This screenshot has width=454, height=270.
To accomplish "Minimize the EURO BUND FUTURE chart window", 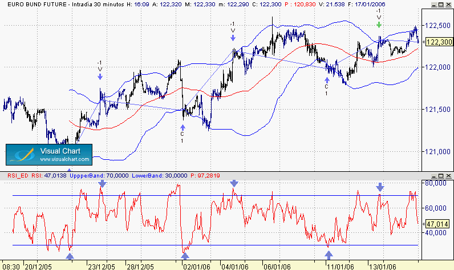I will [433, 5].
